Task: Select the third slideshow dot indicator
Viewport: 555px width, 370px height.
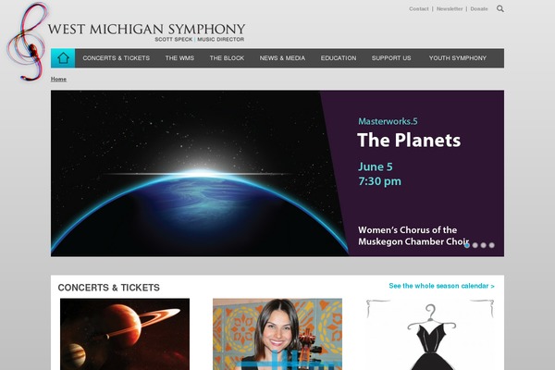Action: [x=483, y=245]
